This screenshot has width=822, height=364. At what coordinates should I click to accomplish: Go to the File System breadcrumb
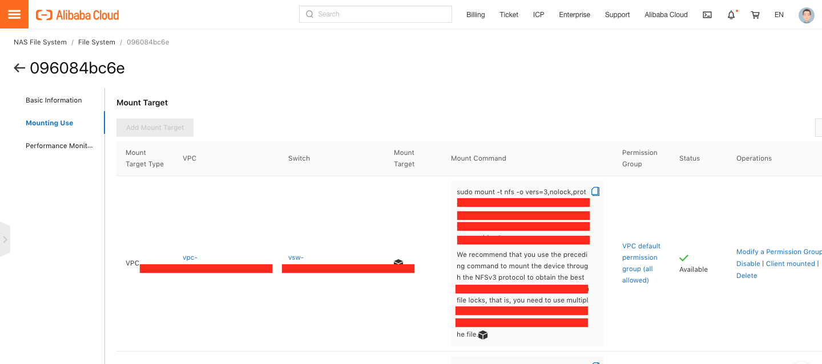pos(96,42)
